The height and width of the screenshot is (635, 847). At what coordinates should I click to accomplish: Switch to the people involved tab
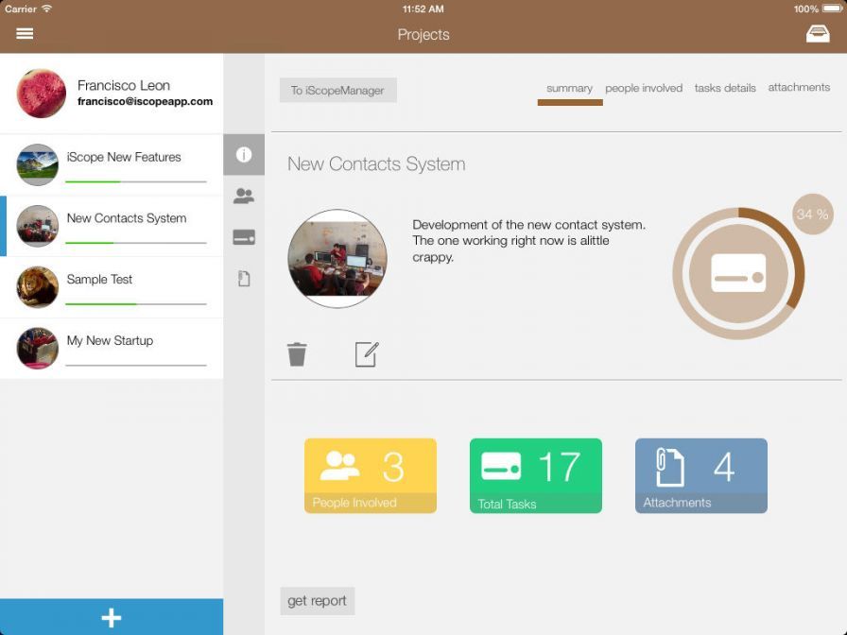click(644, 87)
